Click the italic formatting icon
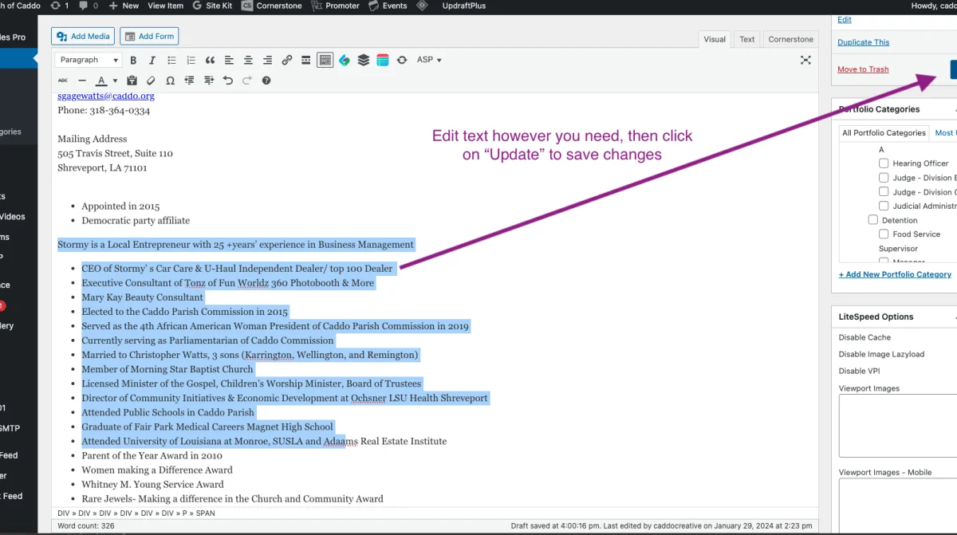 (x=152, y=60)
